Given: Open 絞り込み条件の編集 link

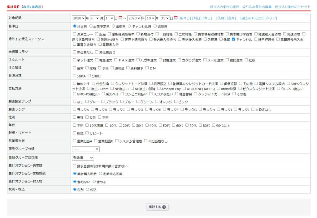Looking at the screenshot, I should (x=257, y=7).
